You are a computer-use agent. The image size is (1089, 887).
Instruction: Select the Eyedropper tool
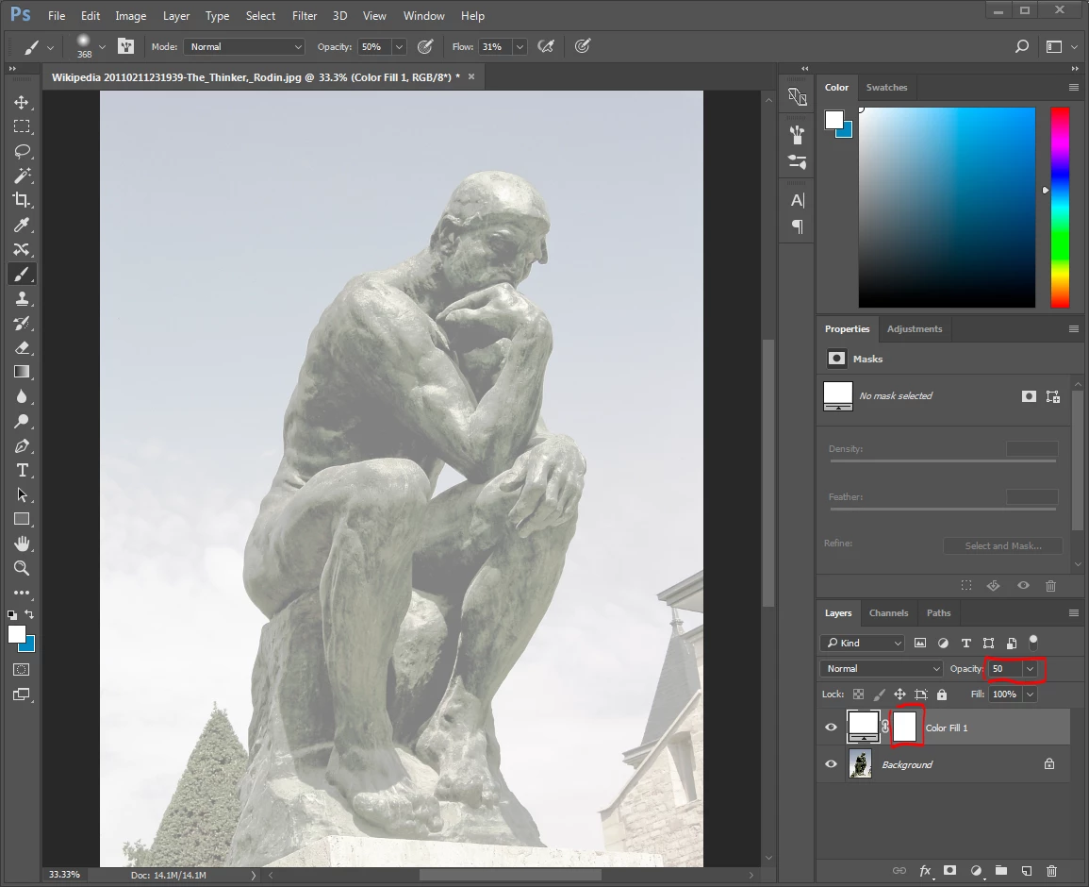pos(22,225)
